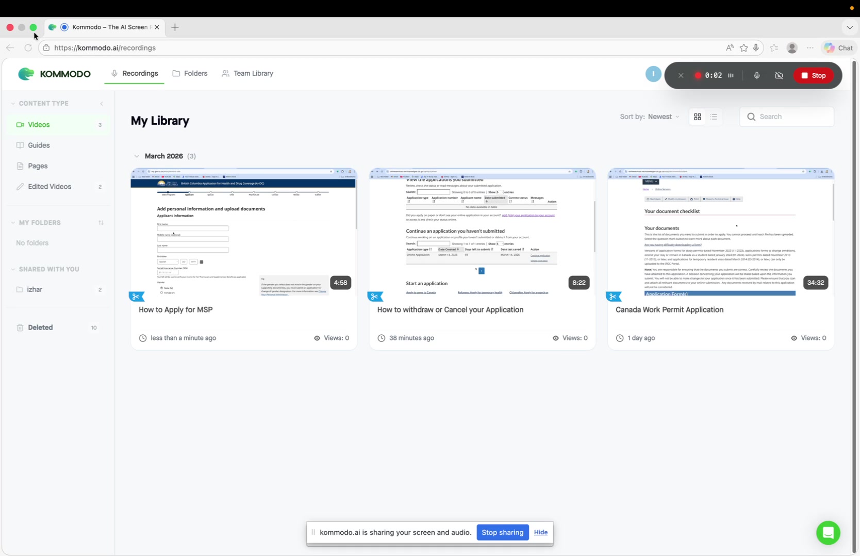Screen dimensions: 860x556
Task: Select Videos in the sidebar
Action: pyautogui.click(x=58, y=125)
